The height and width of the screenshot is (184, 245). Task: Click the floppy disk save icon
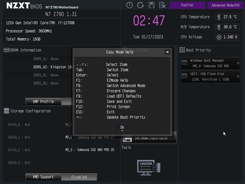click(x=151, y=5)
